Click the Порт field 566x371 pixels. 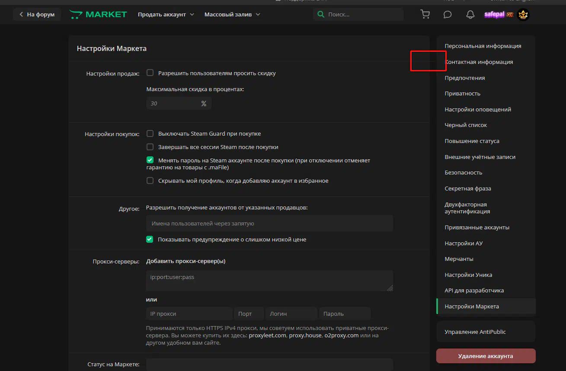pyautogui.click(x=249, y=314)
